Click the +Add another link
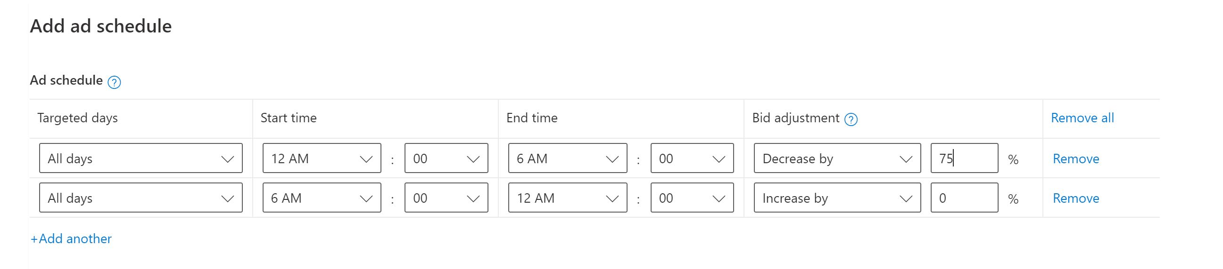The width and height of the screenshot is (1223, 269). coord(71,238)
